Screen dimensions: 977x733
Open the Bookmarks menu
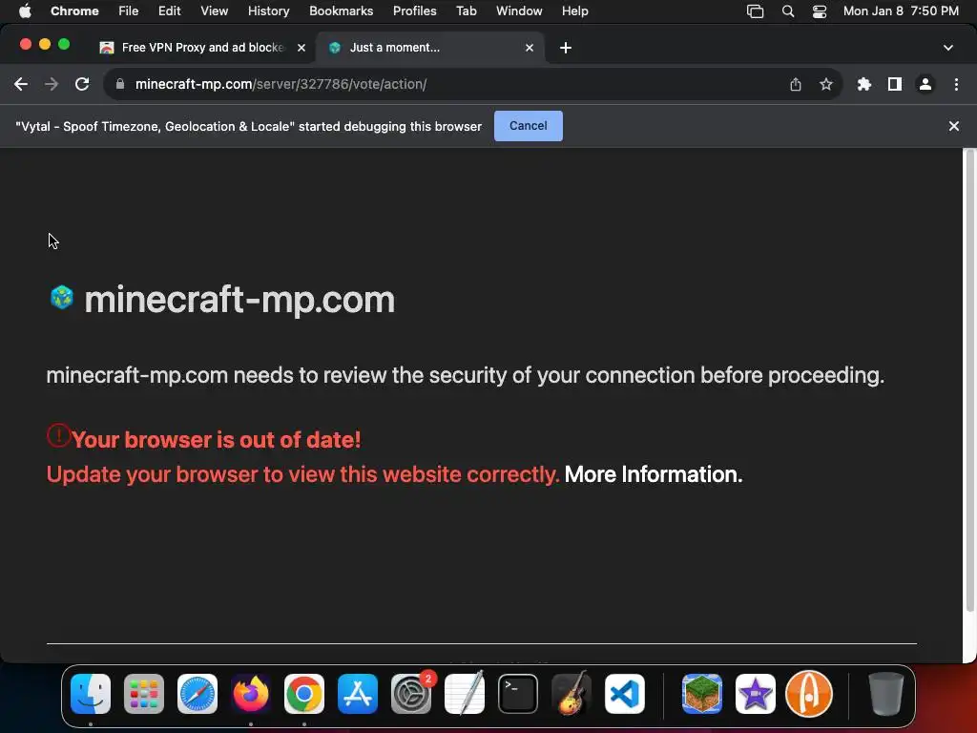click(341, 11)
